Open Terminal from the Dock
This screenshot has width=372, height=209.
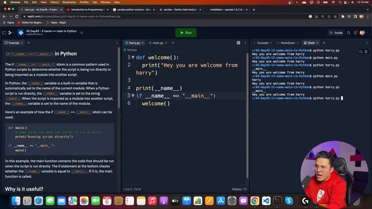277,201
